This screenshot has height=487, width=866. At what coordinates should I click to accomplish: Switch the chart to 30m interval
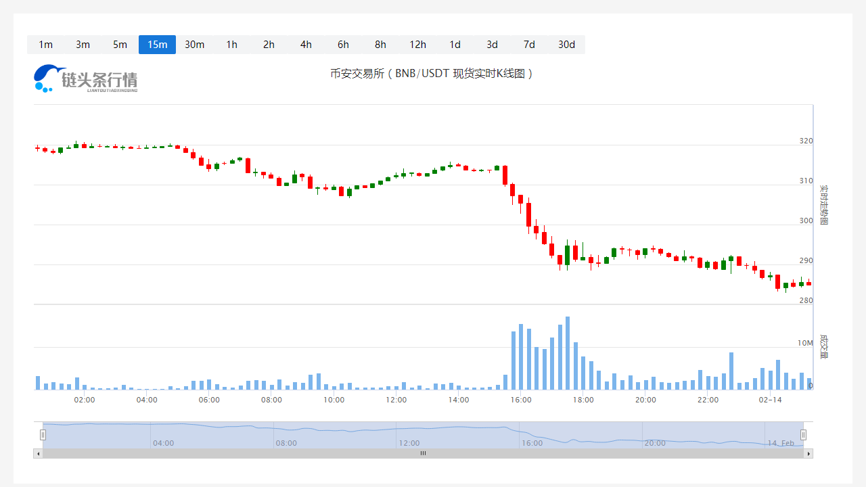click(x=194, y=45)
